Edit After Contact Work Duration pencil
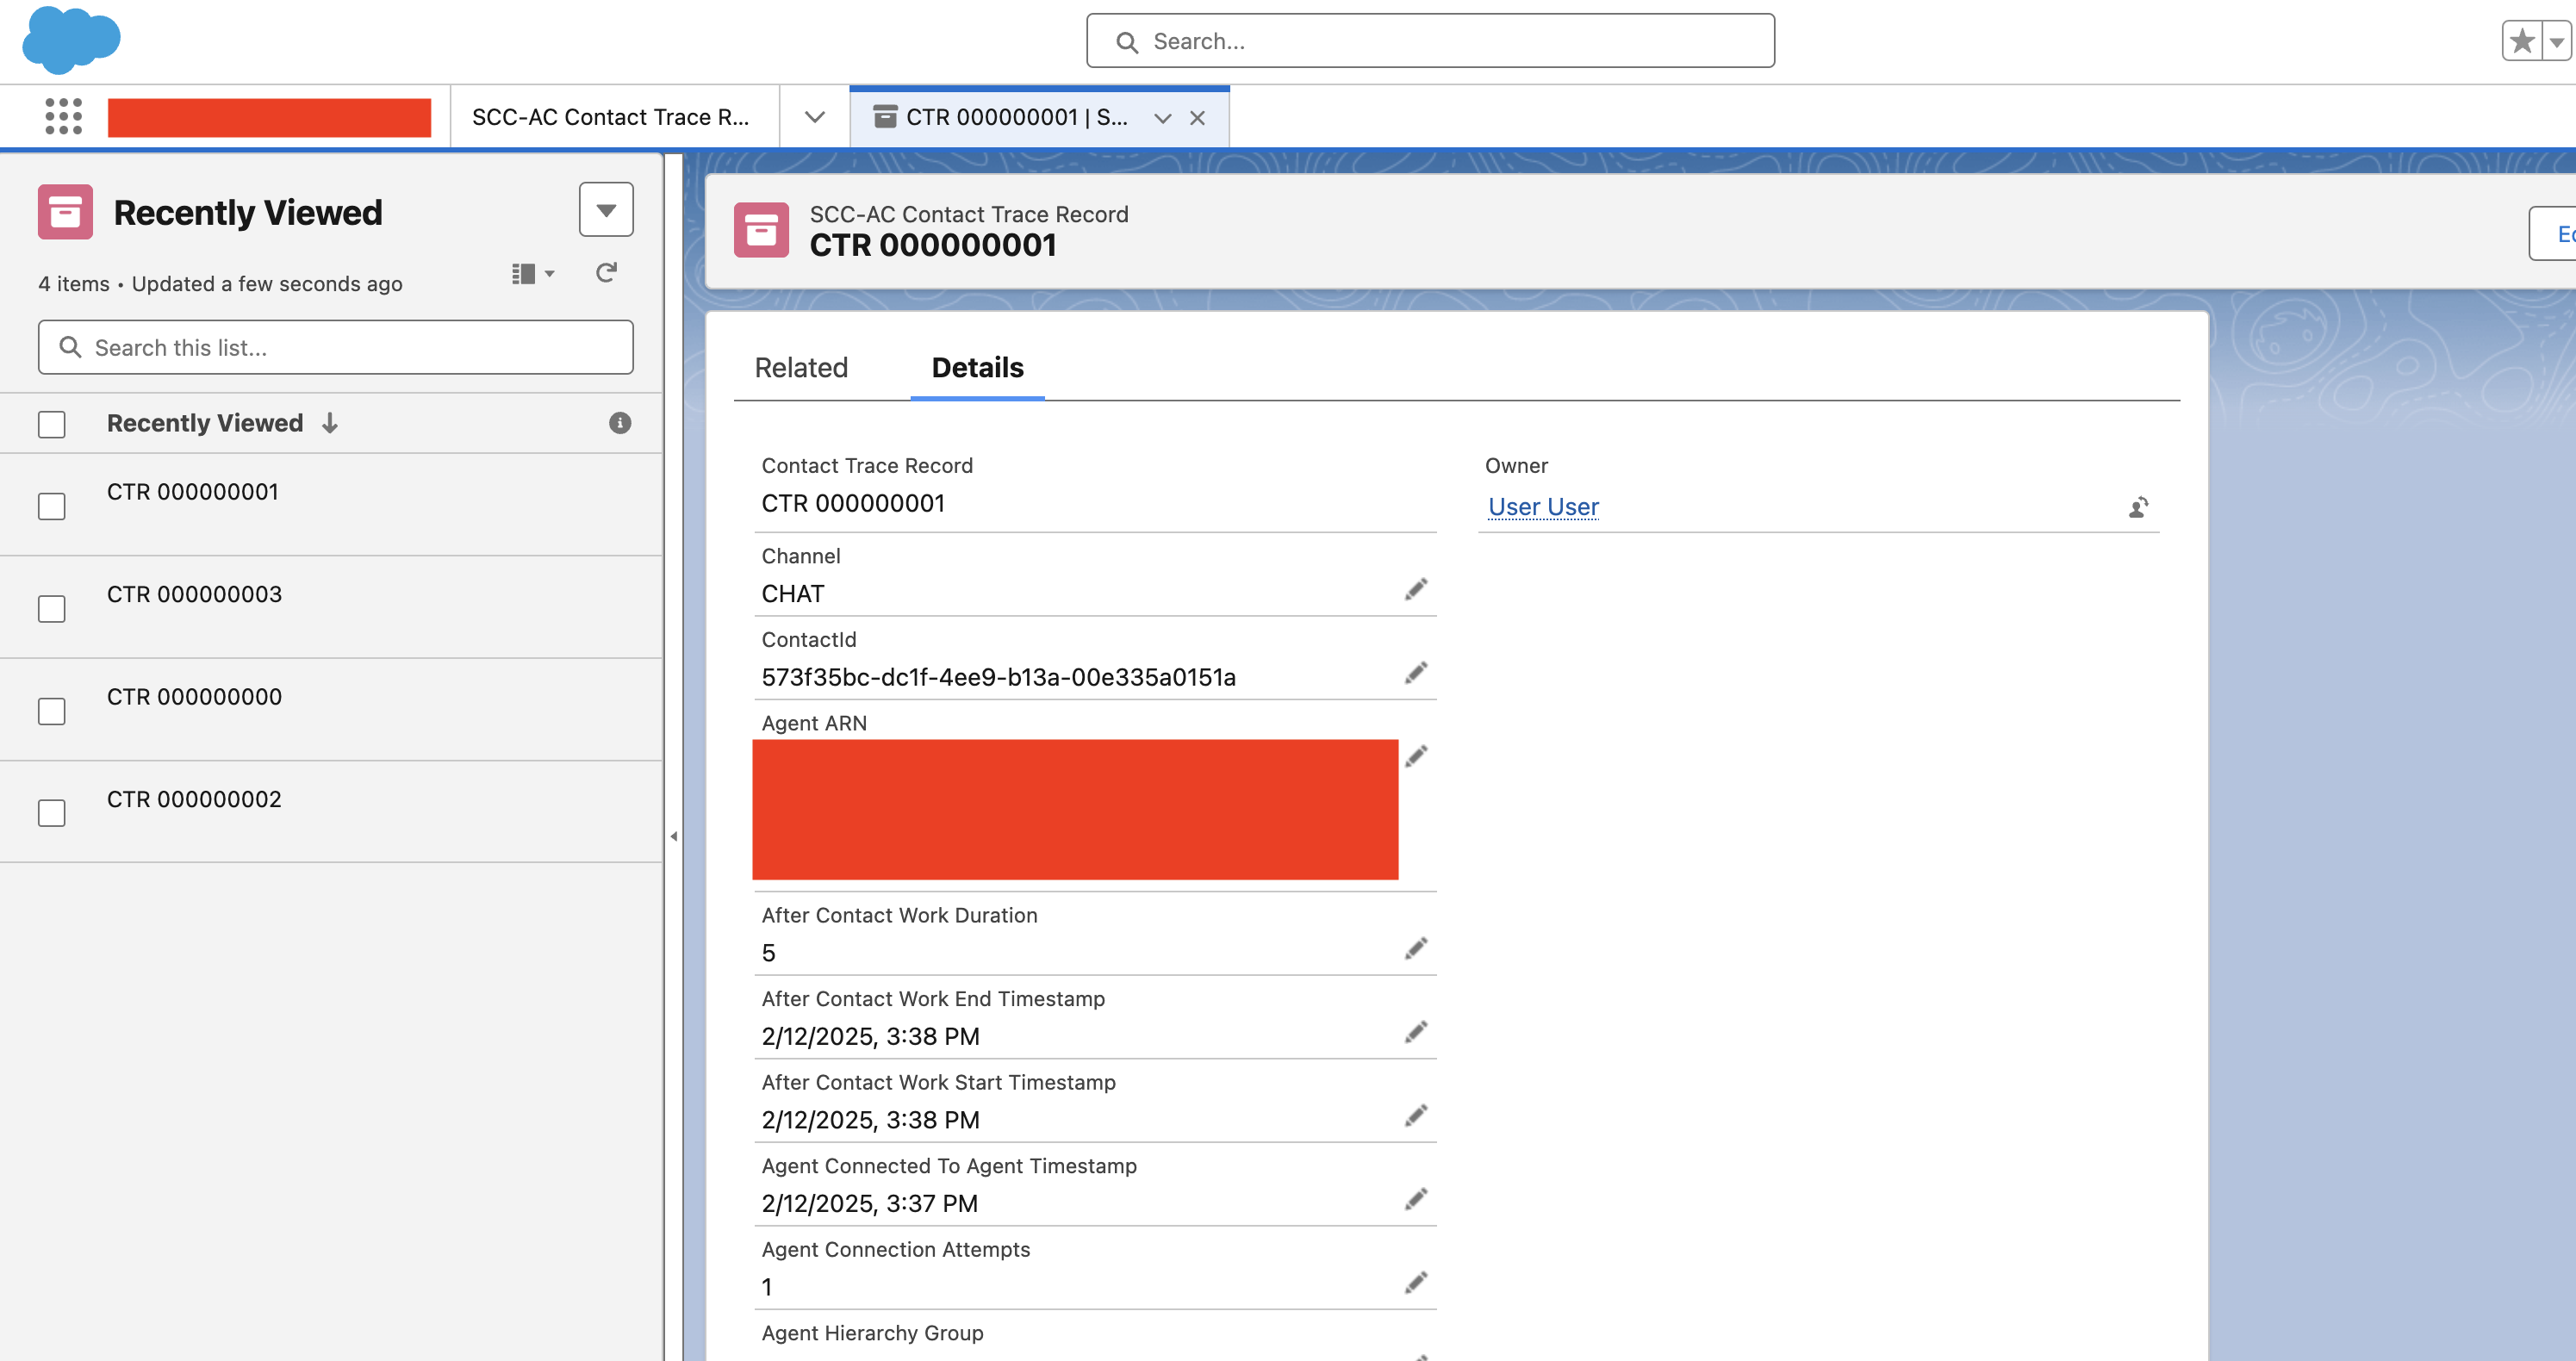The width and height of the screenshot is (2576, 1361). tap(1415, 948)
